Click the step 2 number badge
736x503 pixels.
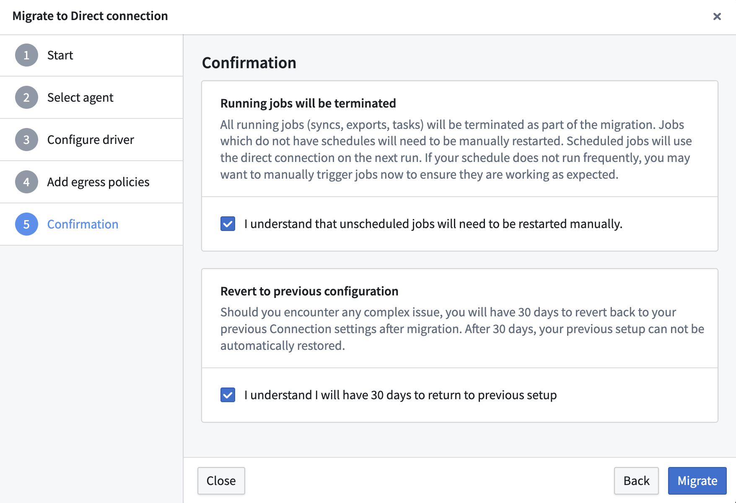(26, 98)
